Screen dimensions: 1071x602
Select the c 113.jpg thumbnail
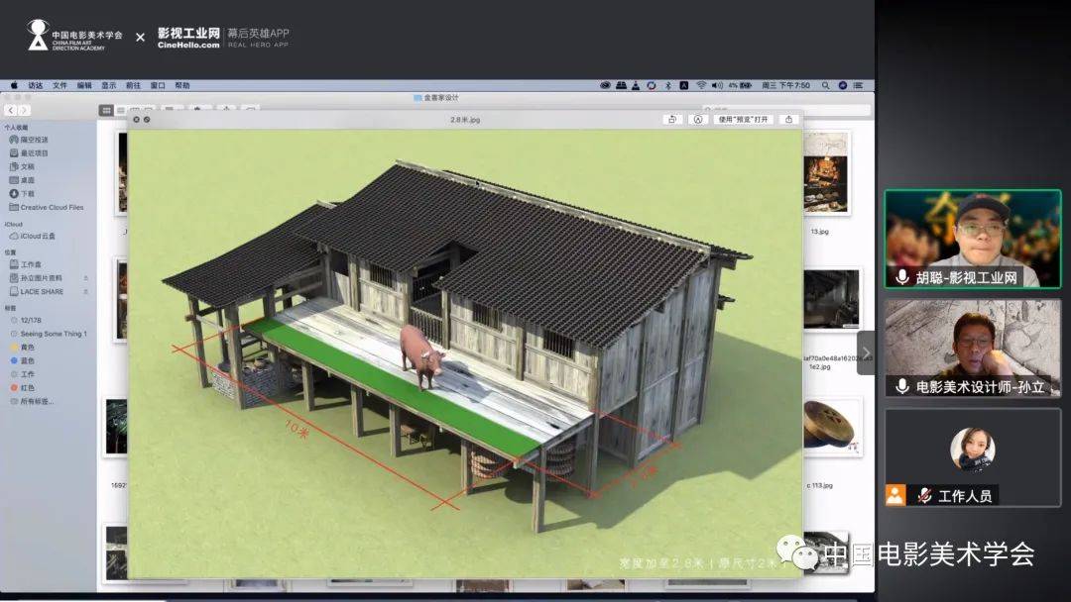tap(833, 428)
